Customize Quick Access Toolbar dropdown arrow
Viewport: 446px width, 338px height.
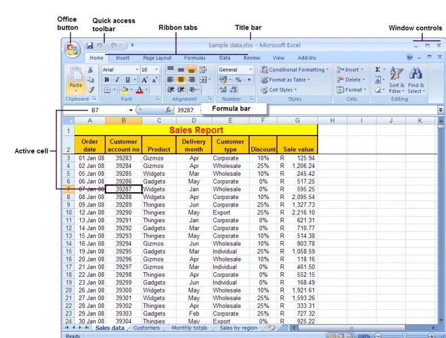132,45
